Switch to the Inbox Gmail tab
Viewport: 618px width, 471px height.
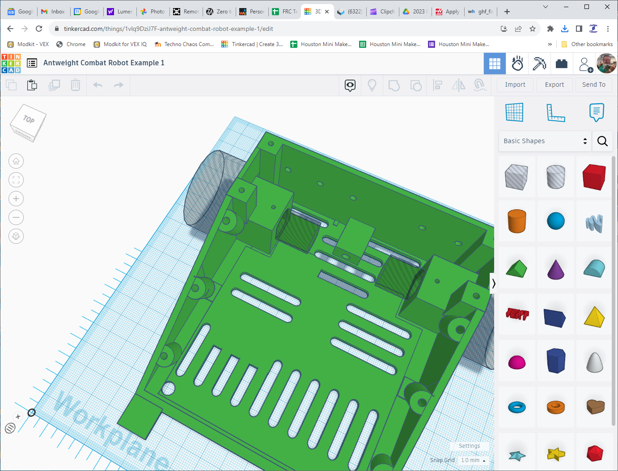coord(53,12)
